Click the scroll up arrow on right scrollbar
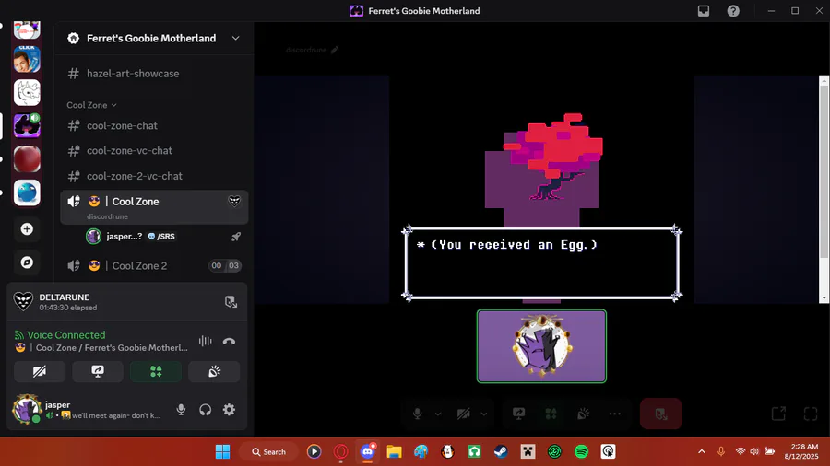The height and width of the screenshot is (466, 830). click(824, 80)
